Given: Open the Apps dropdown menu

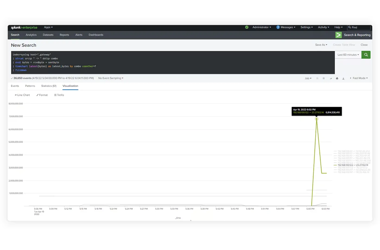Looking at the screenshot, I should coord(48,27).
